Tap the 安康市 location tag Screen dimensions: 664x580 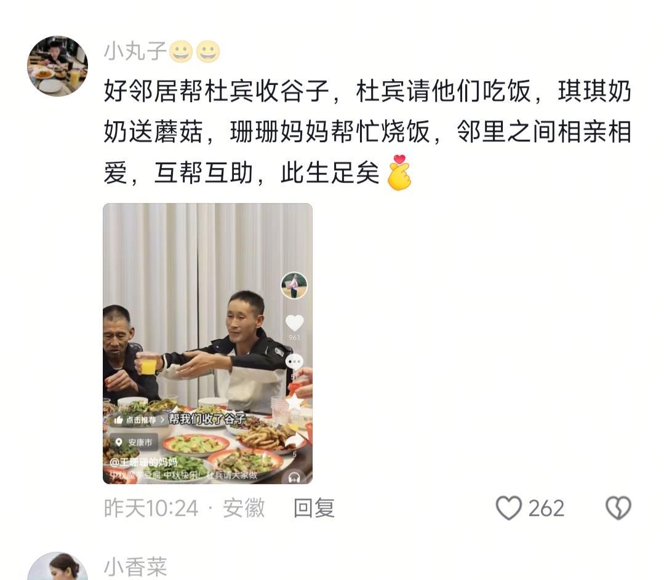pos(134,442)
